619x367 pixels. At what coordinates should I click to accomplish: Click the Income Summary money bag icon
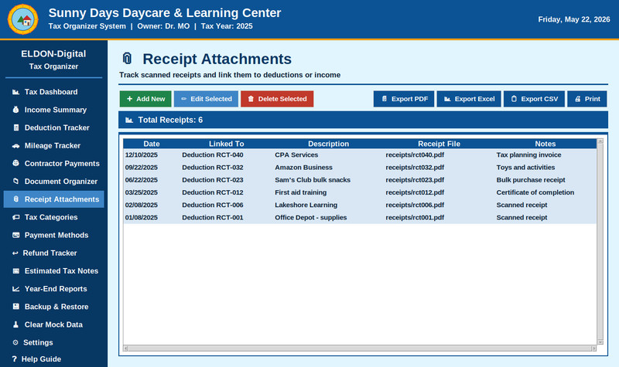tap(15, 110)
